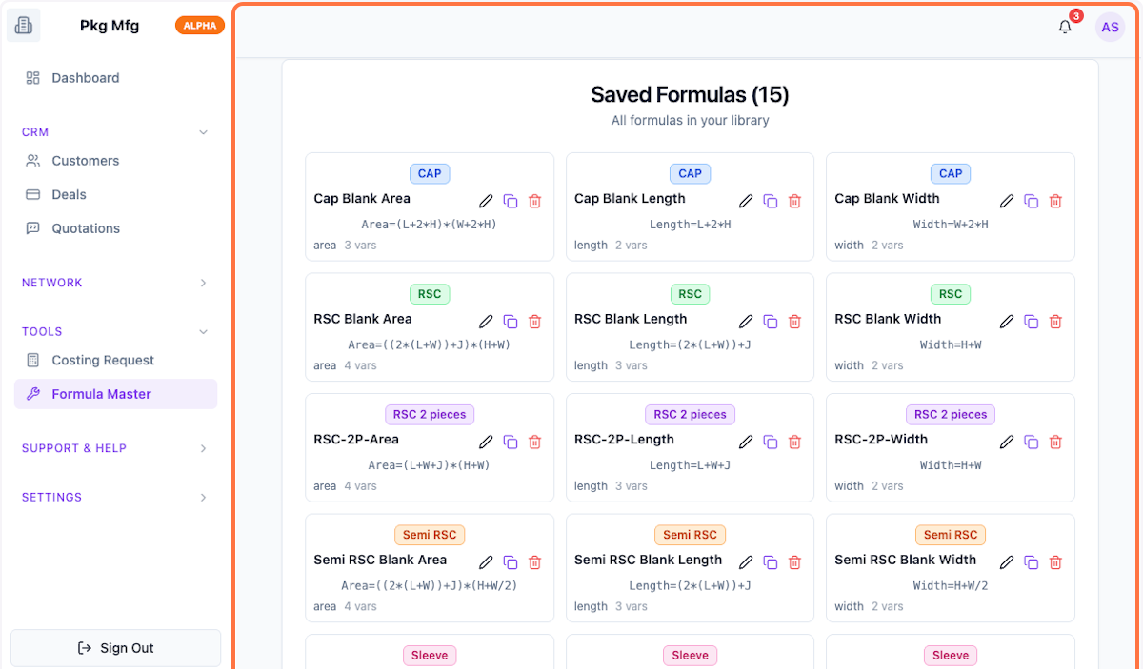
Task: Click the Pkg Mfg logo icon
Action: click(x=24, y=26)
